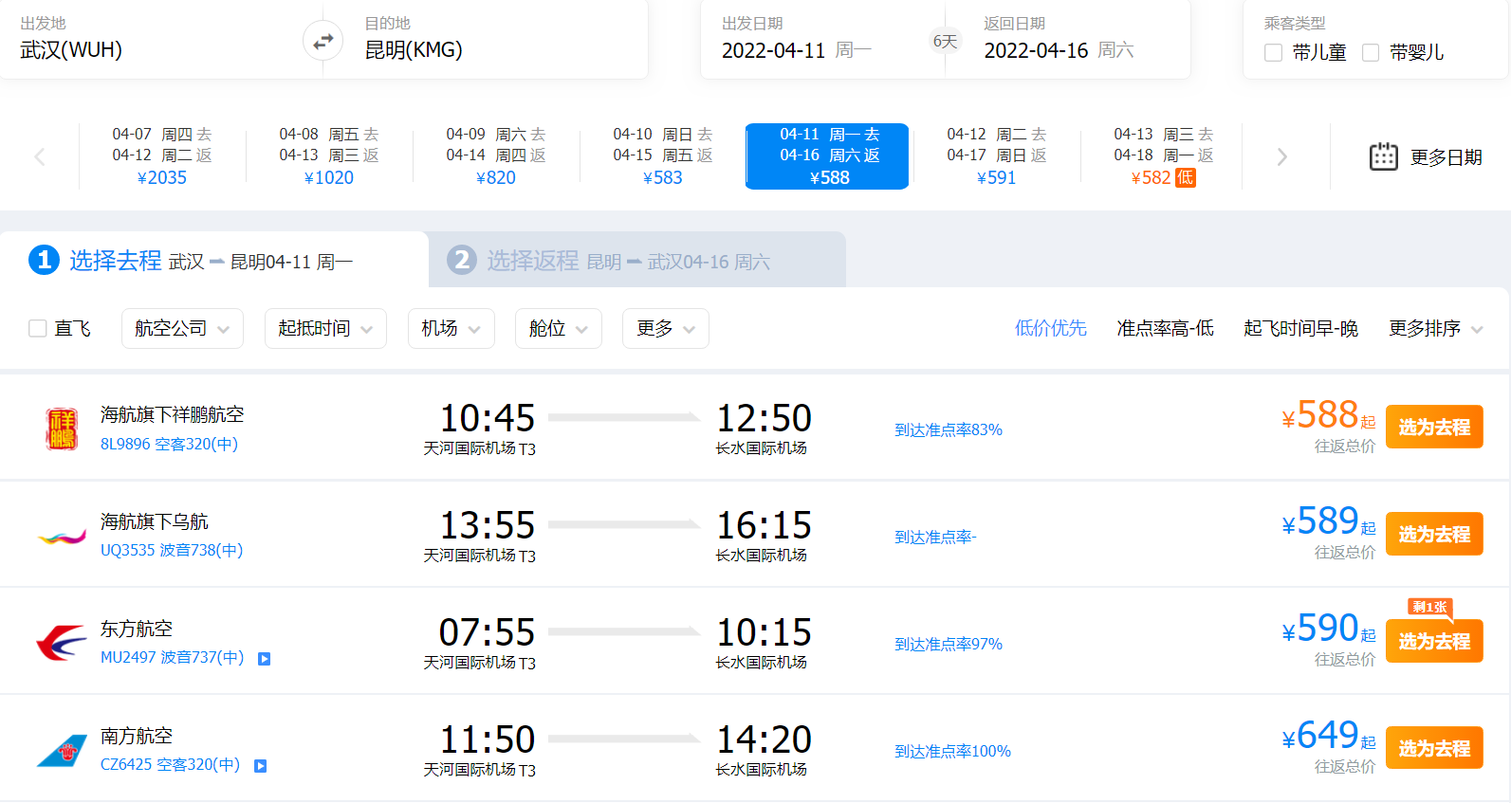Click the 剩1张 tickets-left badge

pyautogui.click(x=1429, y=608)
